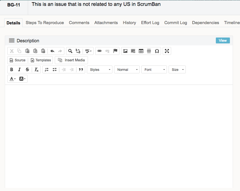Open the Styles dropdown
Image resolution: width=240 pixels, height=191 pixels.
100,69
